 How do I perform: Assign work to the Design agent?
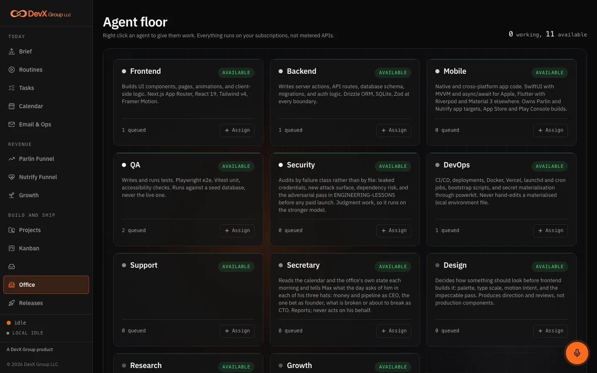[x=551, y=331]
